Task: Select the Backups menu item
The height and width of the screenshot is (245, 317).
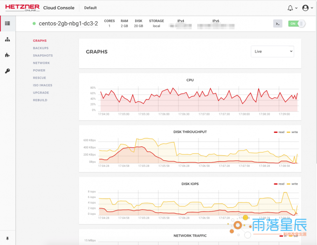Action: (x=41, y=48)
